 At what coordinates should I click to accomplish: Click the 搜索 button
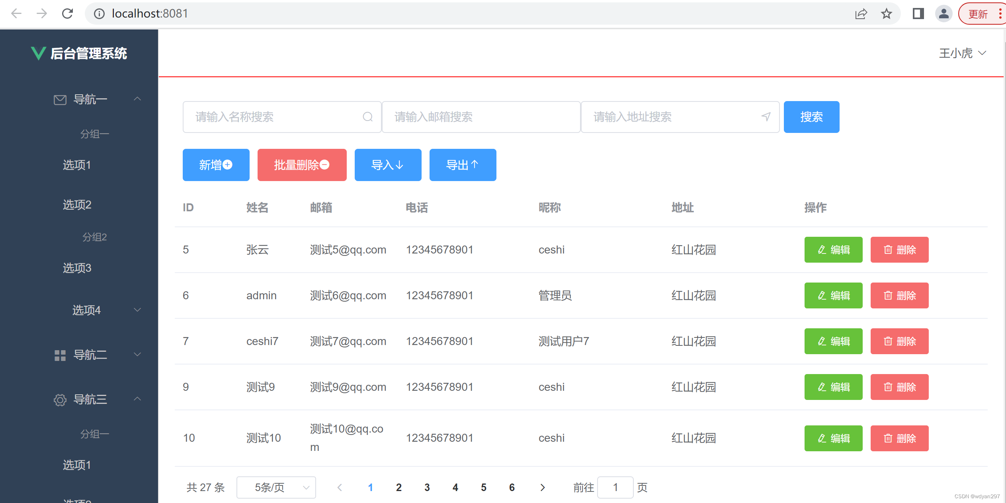811,117
